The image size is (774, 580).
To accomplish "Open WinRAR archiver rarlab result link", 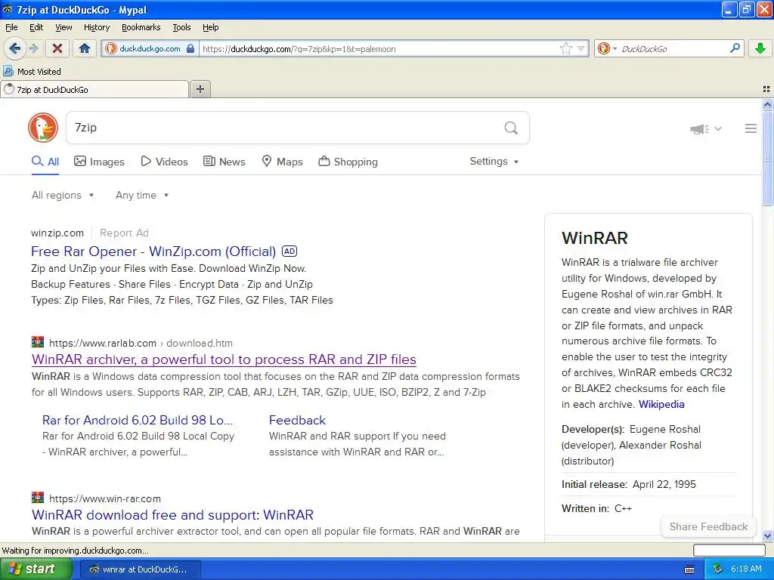I will tap(224, 359).
